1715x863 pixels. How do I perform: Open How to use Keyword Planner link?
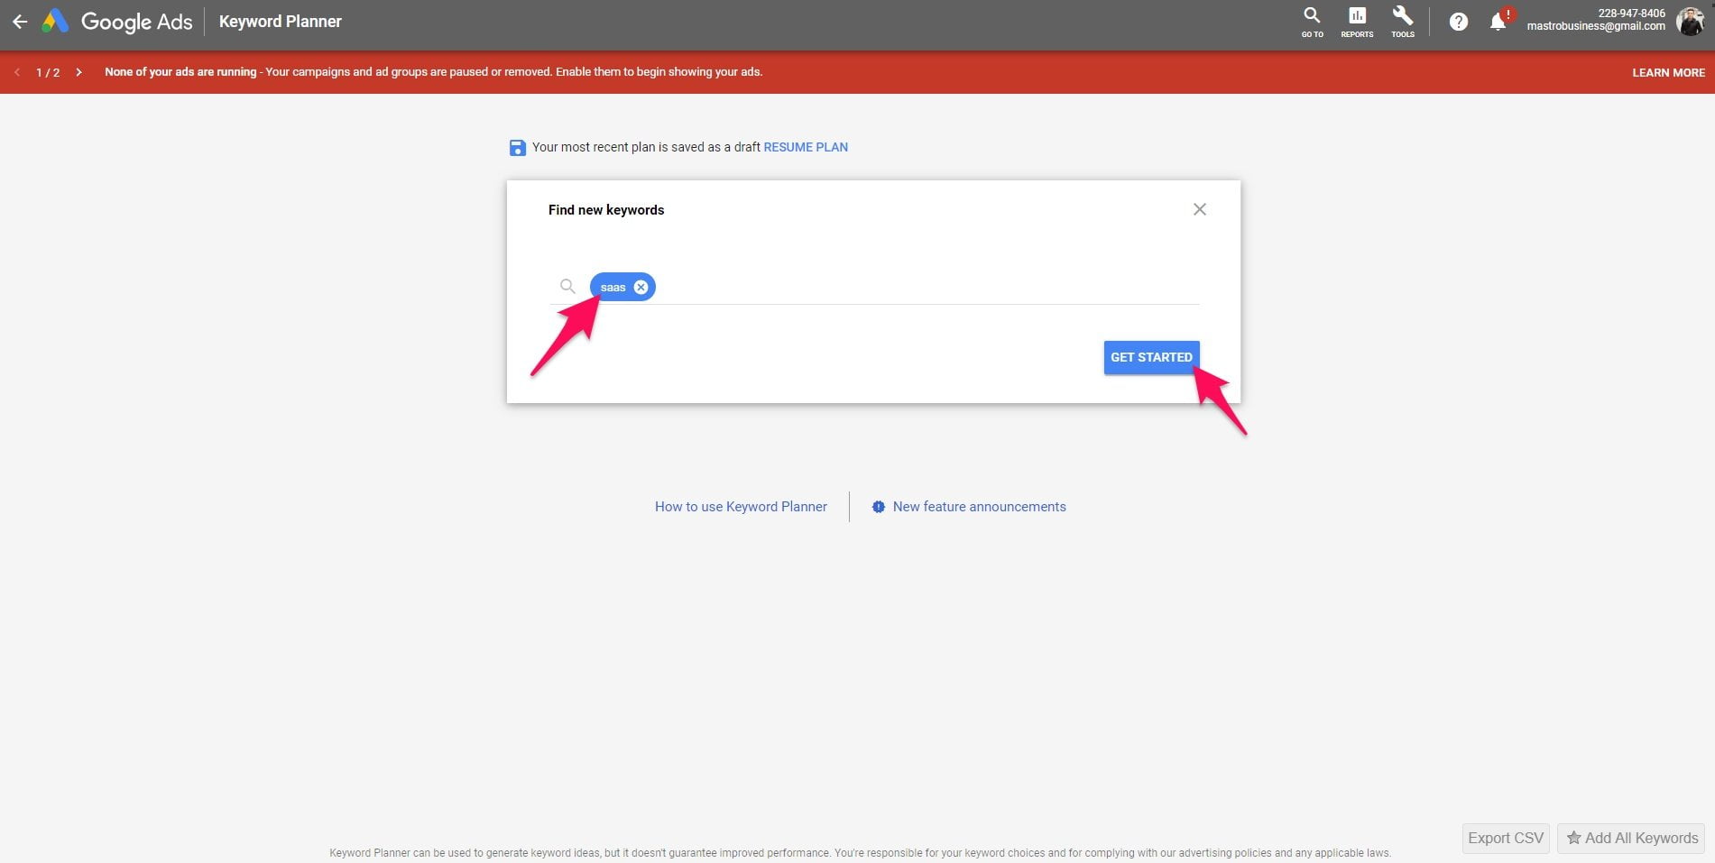[741, 507]
